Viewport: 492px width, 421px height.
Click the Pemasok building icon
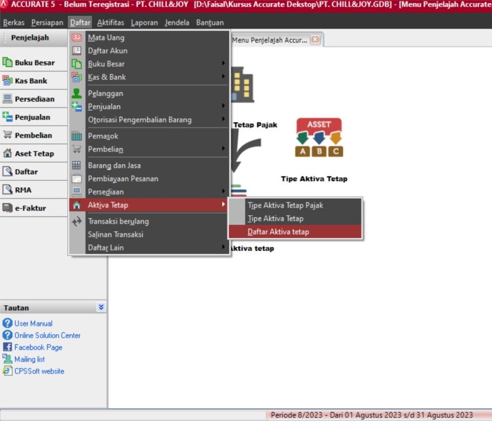76,136
